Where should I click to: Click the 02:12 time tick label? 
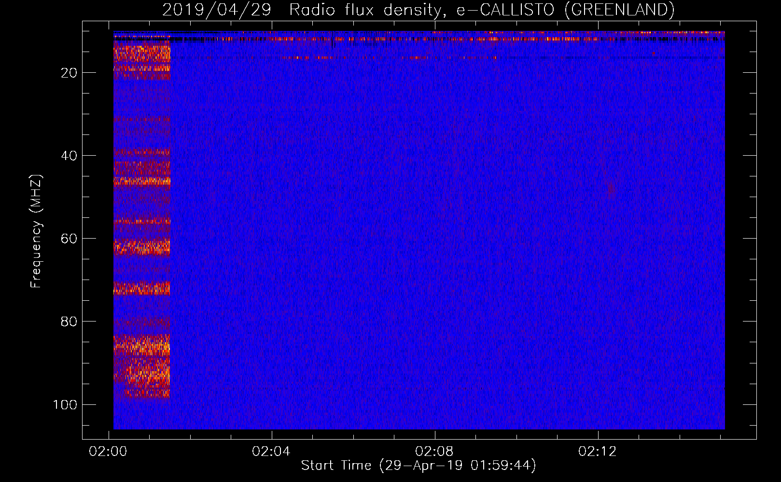tap(598, 452)
